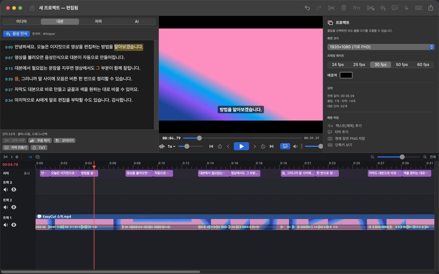
Task: Click 전체 fit-all timeline button
Action: point(433,157)
